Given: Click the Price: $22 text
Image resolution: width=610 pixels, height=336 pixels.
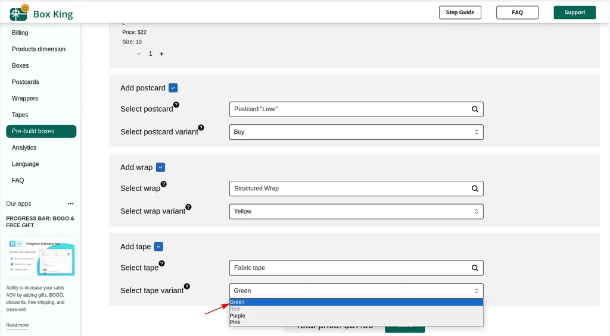Looking at the screenshot, I should coord(134,32).
